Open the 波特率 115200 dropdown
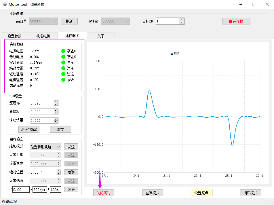This screenshot has width=274, height=205. pos(115,21)
